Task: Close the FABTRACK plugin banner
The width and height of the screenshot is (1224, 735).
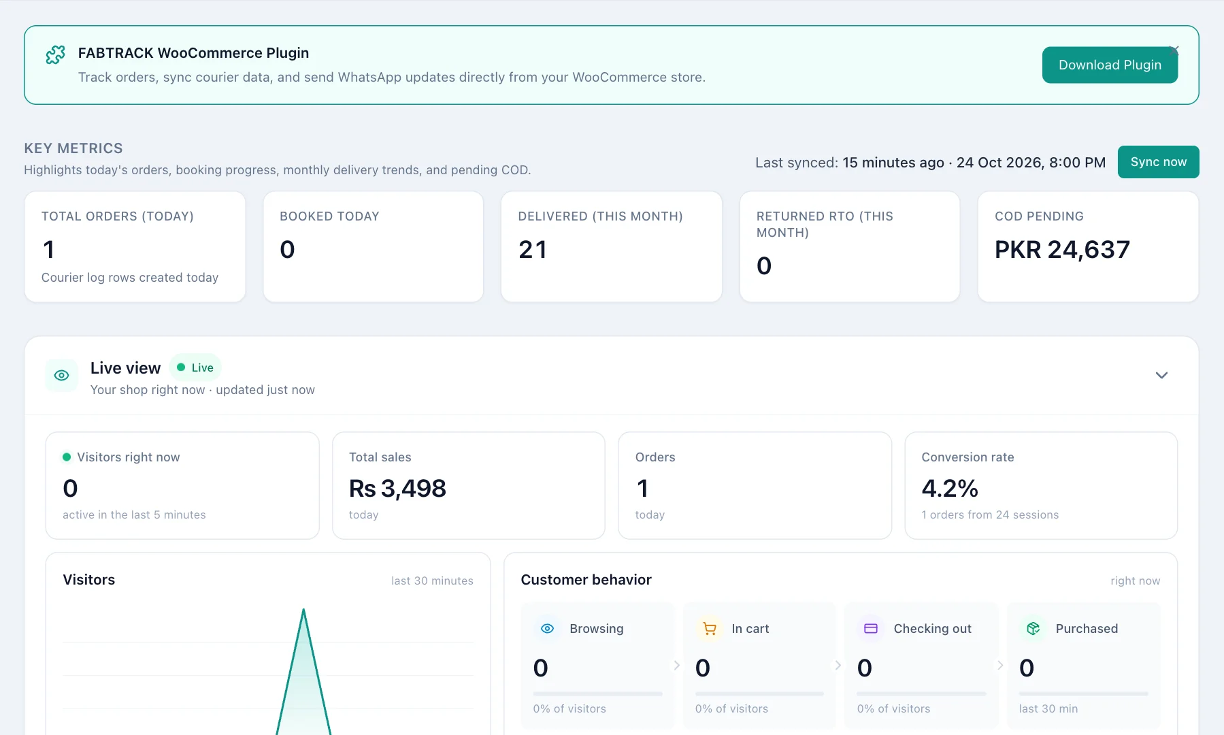Action: click(x=1174, y=50)
